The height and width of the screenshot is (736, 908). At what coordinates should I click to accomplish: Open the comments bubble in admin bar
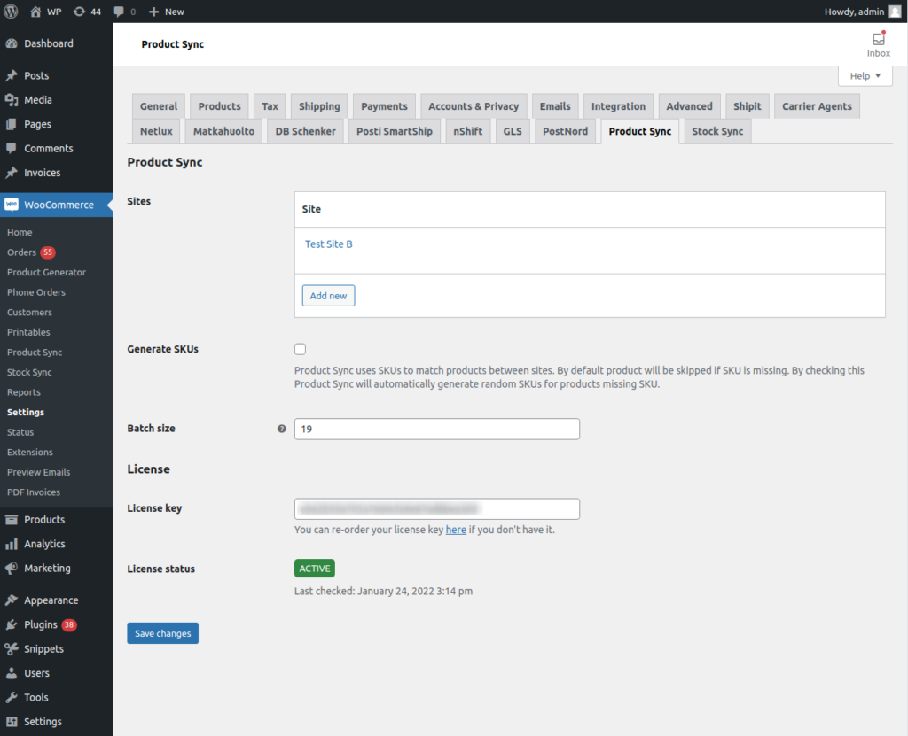[x=121, y=12]
